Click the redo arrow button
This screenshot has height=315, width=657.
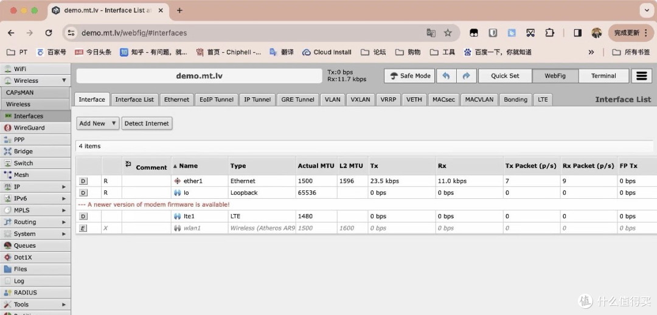coord(466,76)
